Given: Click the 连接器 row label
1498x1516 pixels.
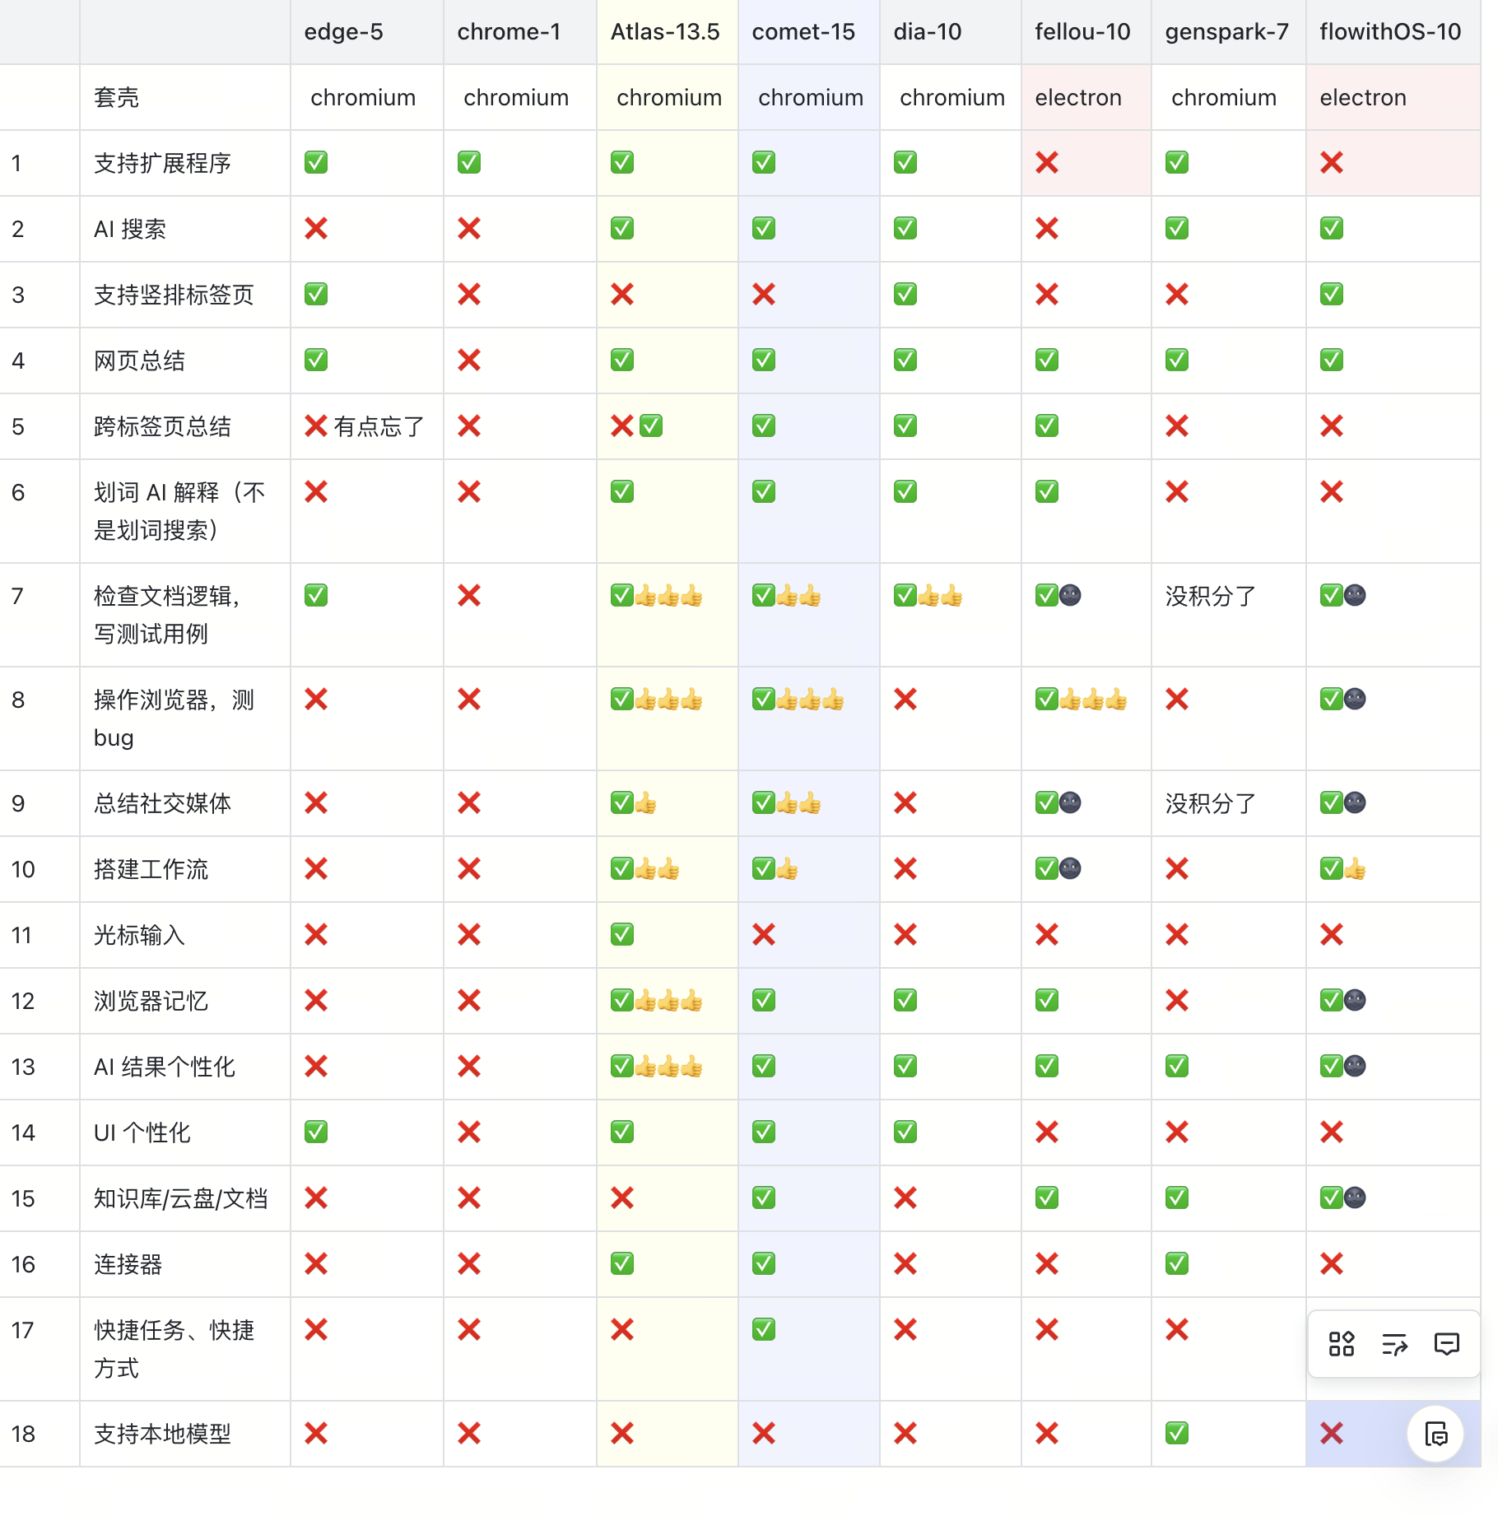Looking at the screenshot, I should [128, 1264].
